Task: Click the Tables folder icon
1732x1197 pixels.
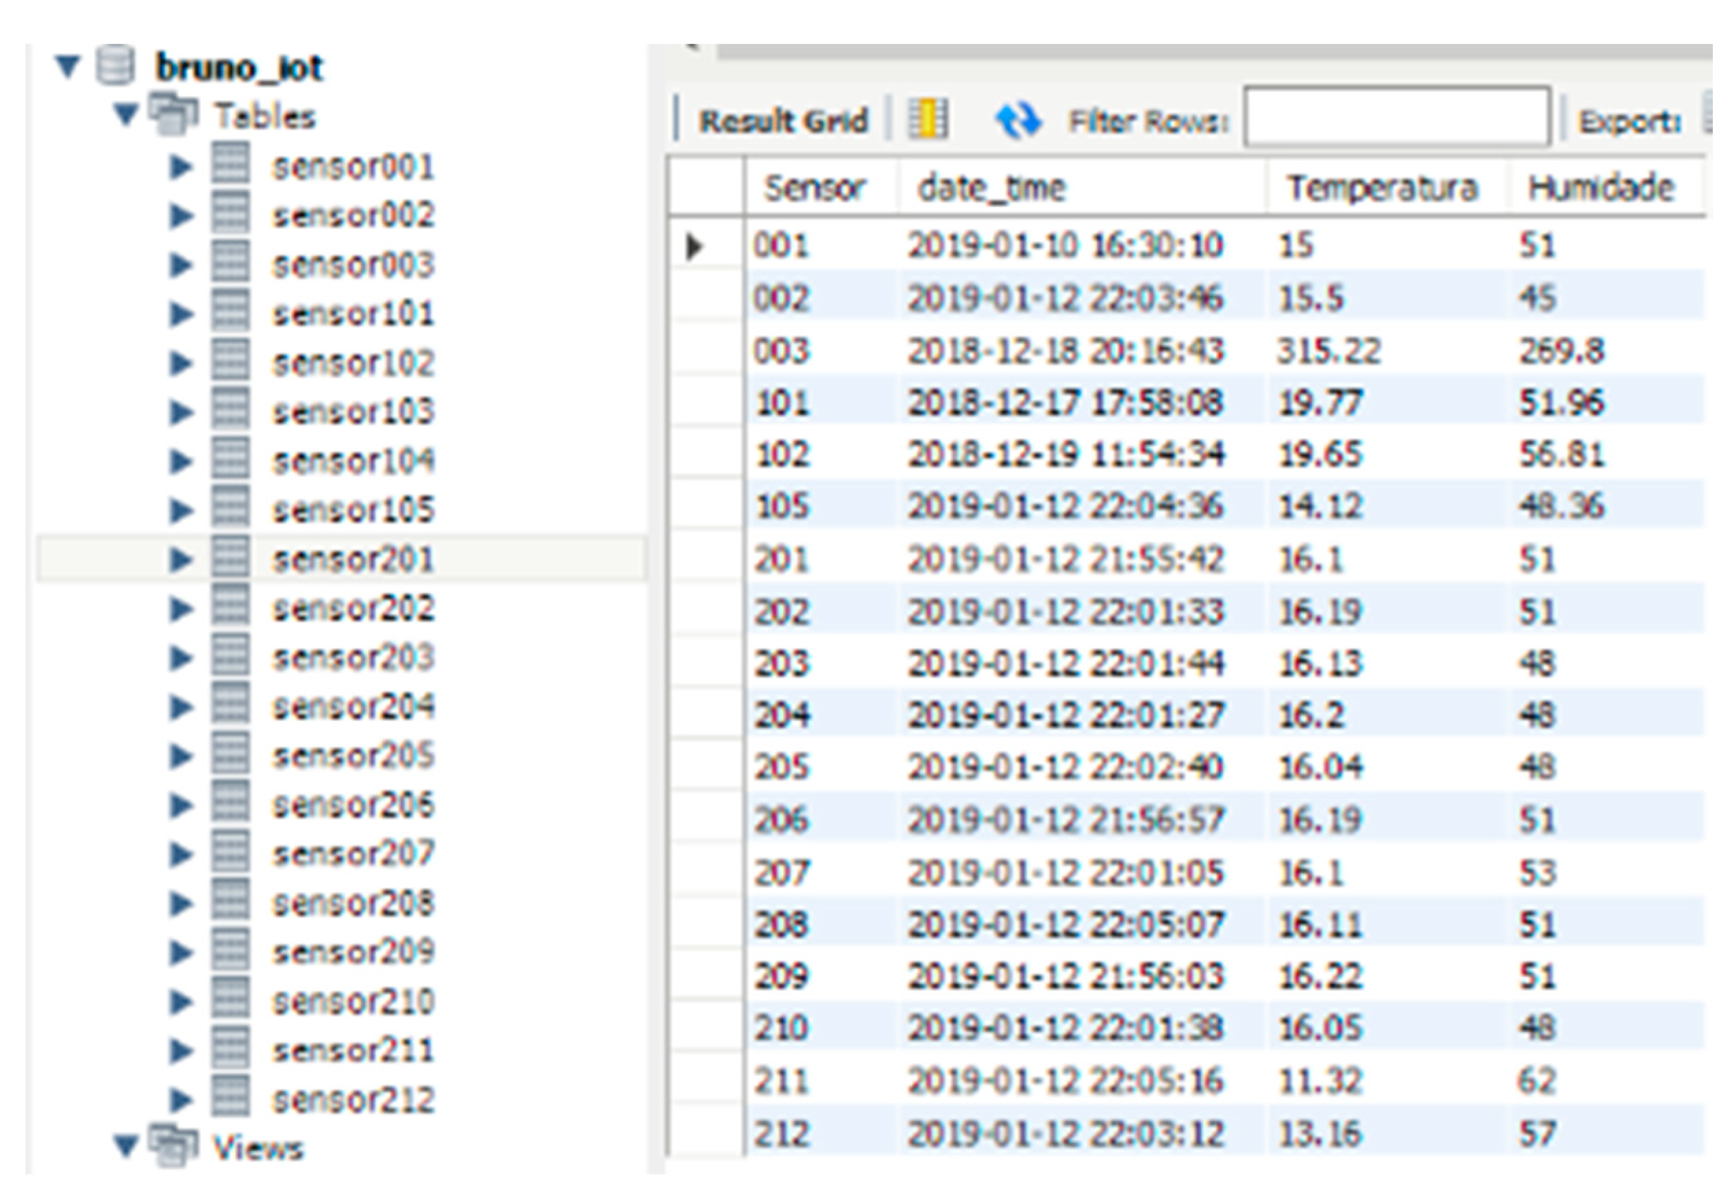Action: 173,115
